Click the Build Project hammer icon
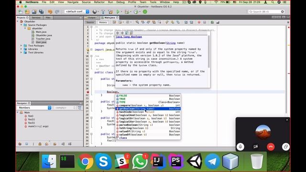This screenshot has width=306, height=172. click(103, 11)
